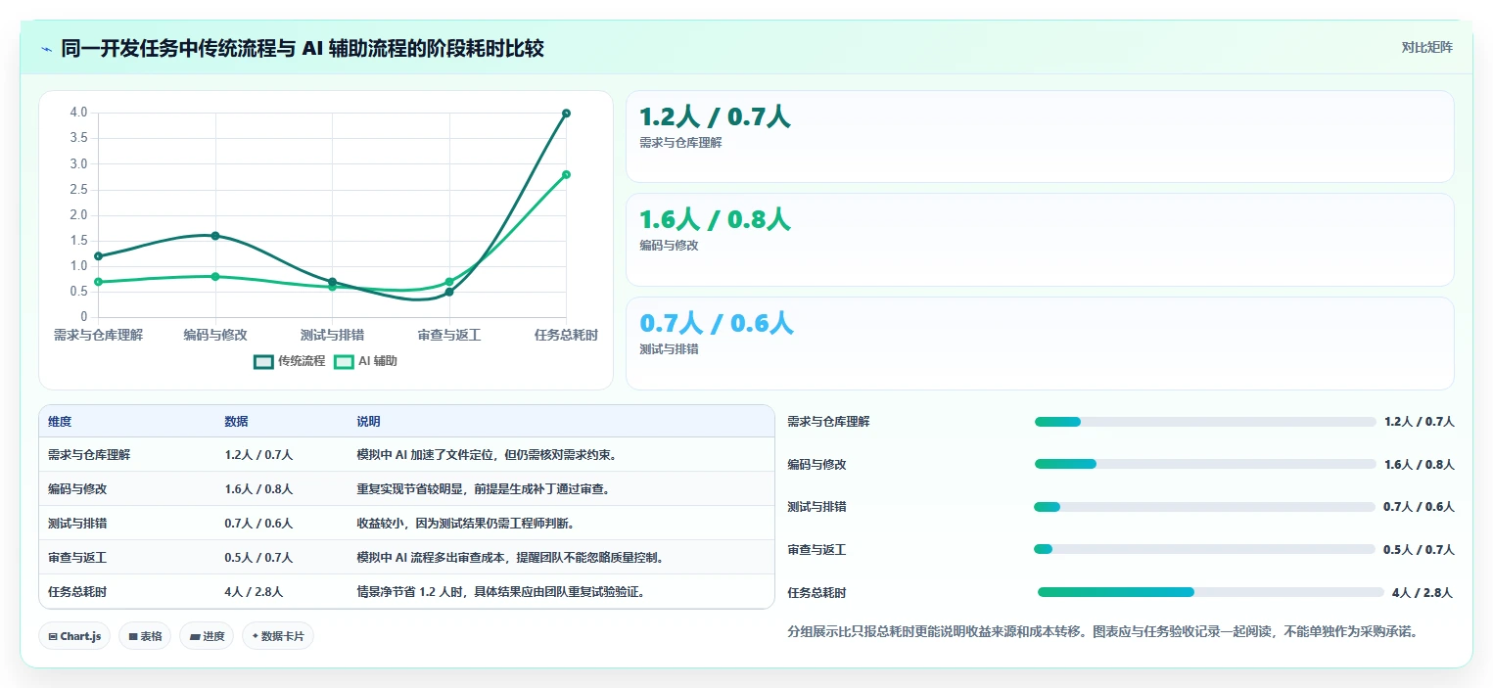The width and height of the screenshot is (1493, 688).
Task: Click the AI 辅助 data point at 编码与修改
Action: (x=215, y=276)
